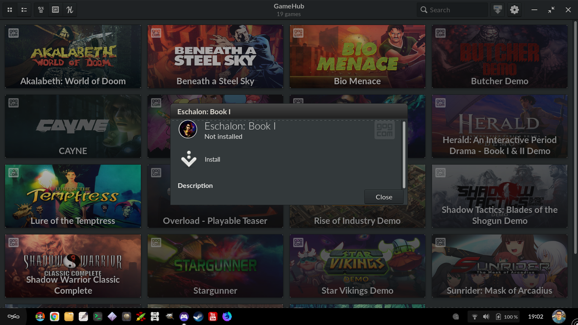Close the Eschalon: Book I dialog
Screen dimensions: 578x325
pyautogui.click(x=384, y=197)
